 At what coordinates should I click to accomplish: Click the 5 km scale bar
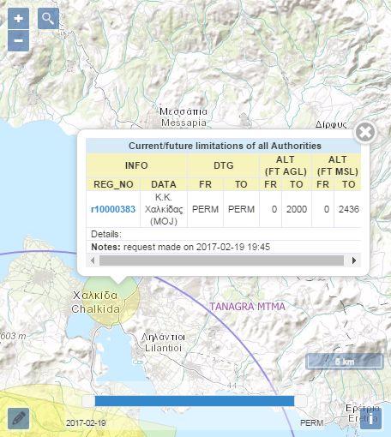[345, 362]
